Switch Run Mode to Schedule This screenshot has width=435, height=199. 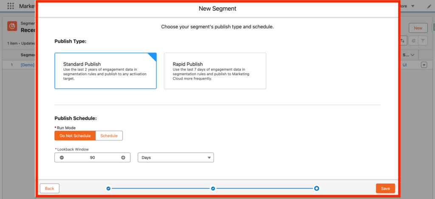[x=109, y=135]
